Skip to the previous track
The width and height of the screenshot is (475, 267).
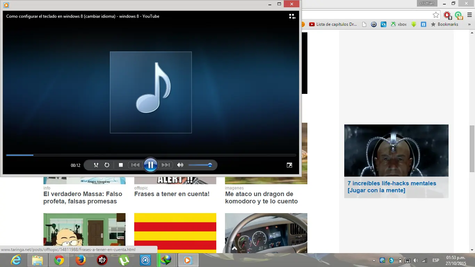point(135,165)
